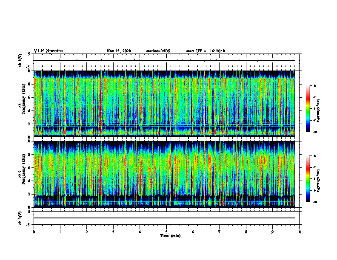Viewport: 337px width, 260px height.
Task: Click the "ch.1(V)" axis label at the top
Action: coord(20,60)
